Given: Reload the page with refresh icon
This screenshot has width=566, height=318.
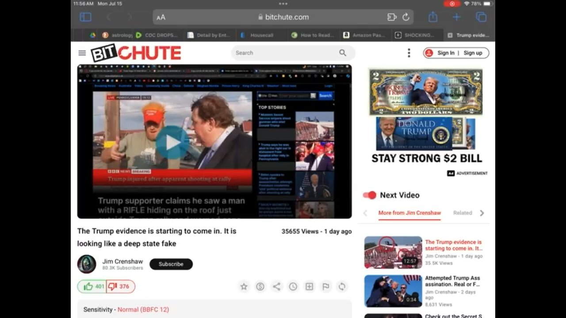Looking at the screenshot, I should click(x=405, y=17).
